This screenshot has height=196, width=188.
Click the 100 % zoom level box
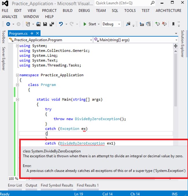[x=13, y=179]
